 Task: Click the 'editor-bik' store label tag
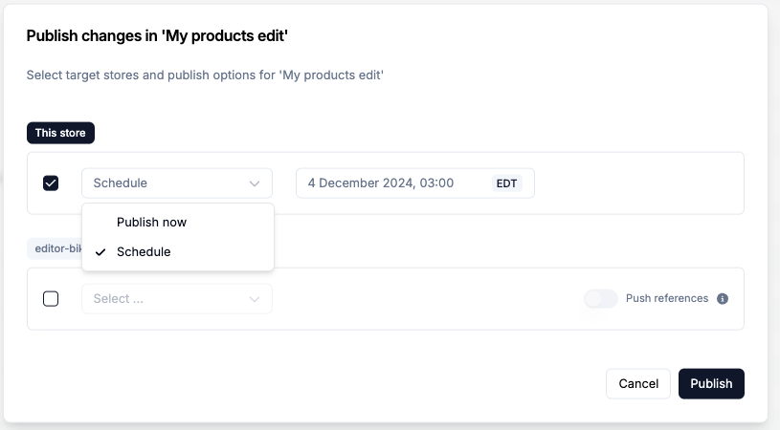tap(55, 247)
